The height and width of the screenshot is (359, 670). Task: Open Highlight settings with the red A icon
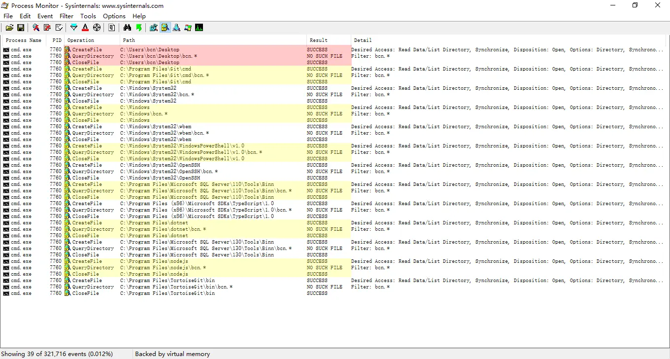pos(85,28)
